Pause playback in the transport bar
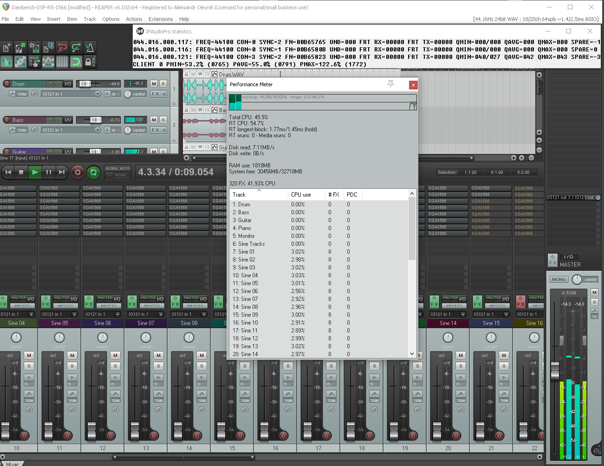The width and height of the screenshot is (604, 466). click(x=48, y=172)
